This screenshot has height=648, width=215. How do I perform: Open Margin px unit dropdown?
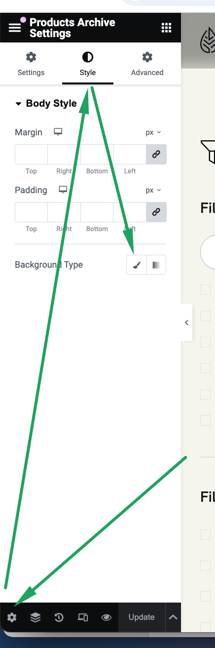point(153,132)
